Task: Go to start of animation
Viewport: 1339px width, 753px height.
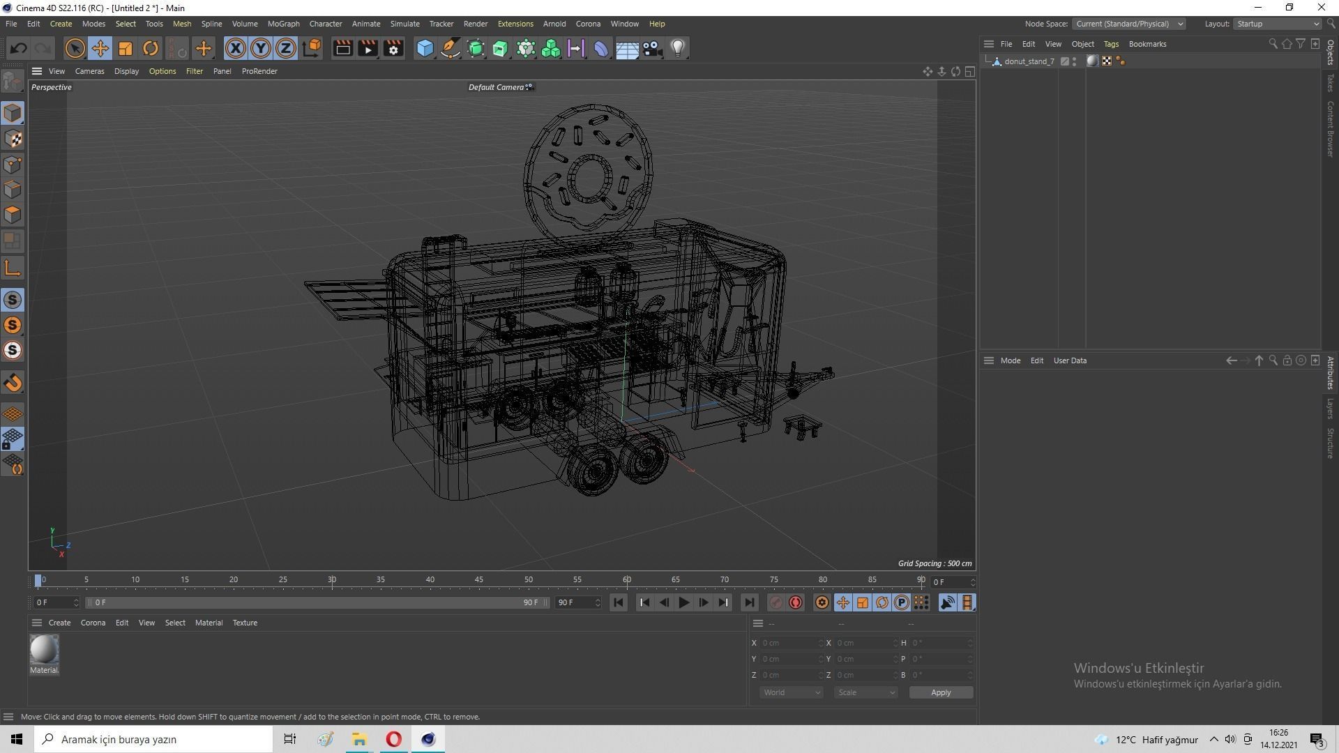Action: (618, 602)
